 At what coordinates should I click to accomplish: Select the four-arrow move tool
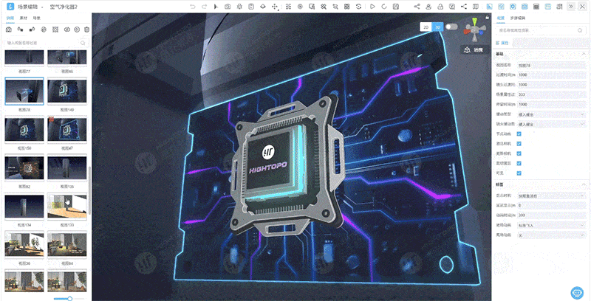pyautogui.click(x=275, y=7)
